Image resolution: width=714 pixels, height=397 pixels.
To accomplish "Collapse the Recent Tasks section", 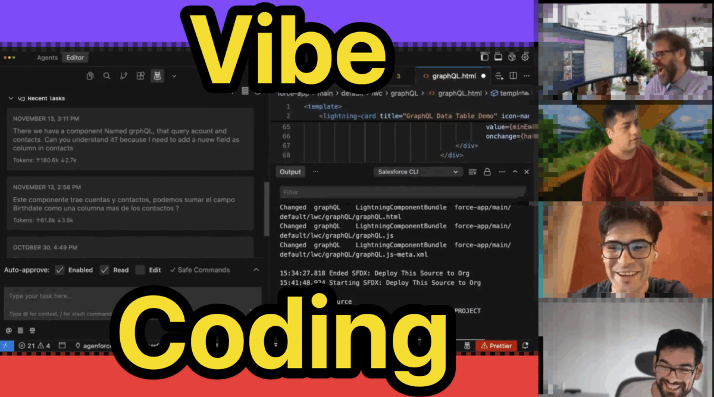I will [x=11, y=98].
